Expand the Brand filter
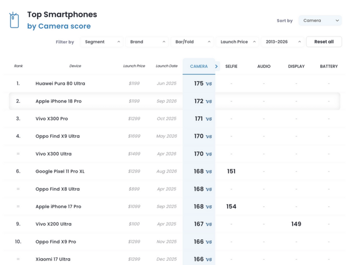The width and height of the screenshot is (350, 265). point(147,42)
